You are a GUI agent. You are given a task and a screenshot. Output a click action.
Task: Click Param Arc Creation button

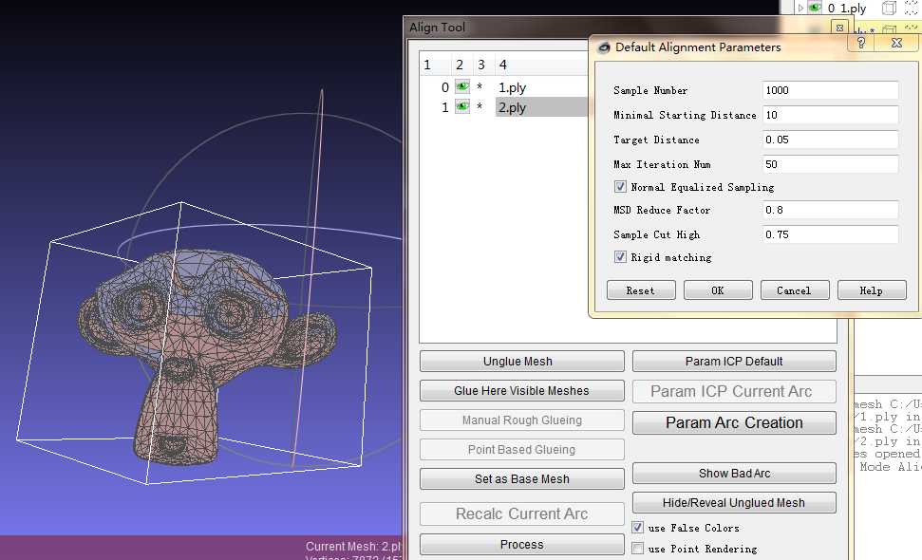click(734, 422)
